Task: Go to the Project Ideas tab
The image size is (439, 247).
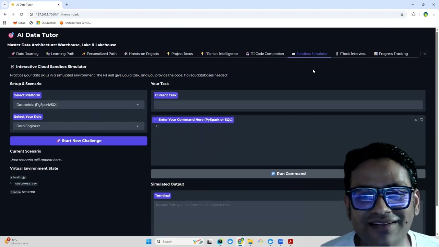Action: (x=180, y=54)
